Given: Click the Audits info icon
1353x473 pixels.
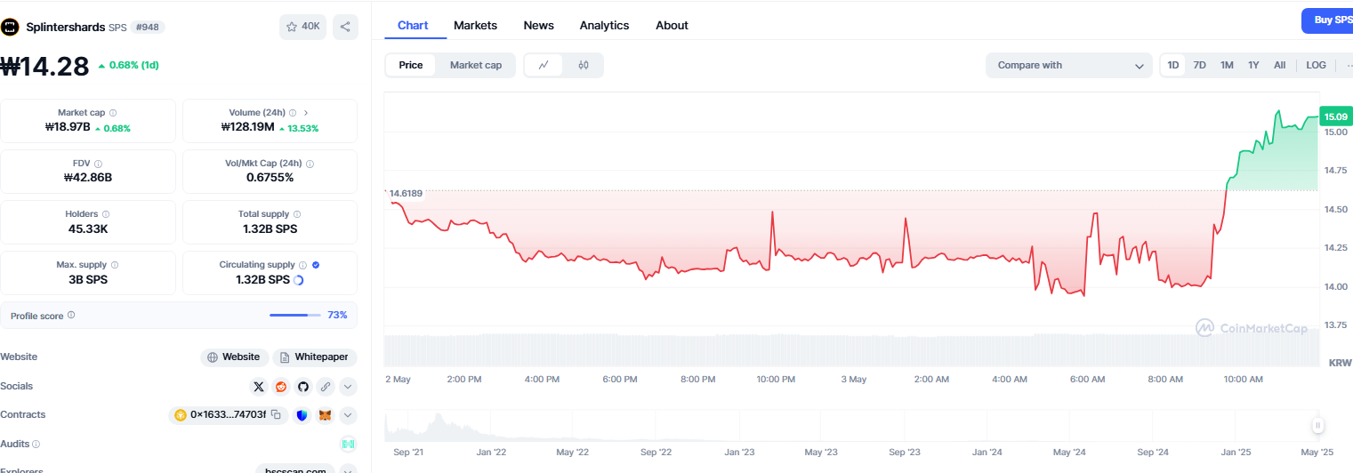Looking at the screenshot, I should pyautogui.click(x=36, y=444).
